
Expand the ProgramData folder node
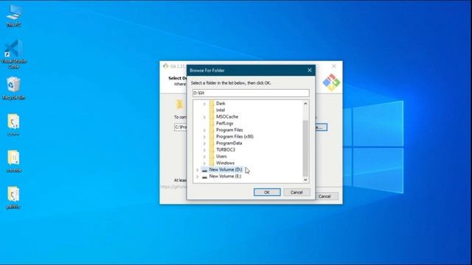tap(204, 144)
